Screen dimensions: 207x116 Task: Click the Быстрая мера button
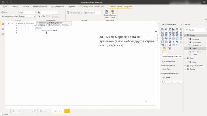(x=113, y=14)
